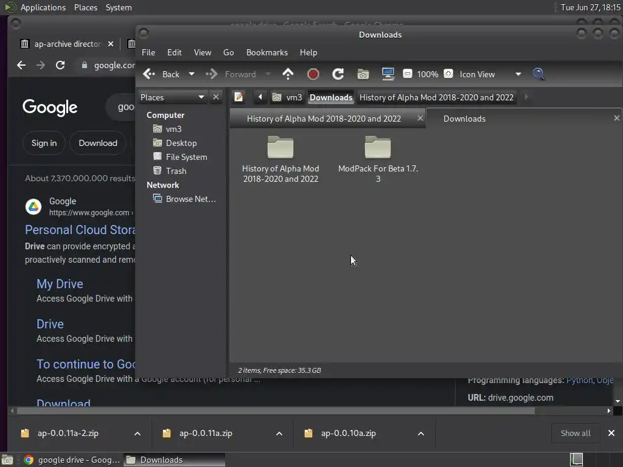
Task: Open parent folder with up arrow
Action: (x=288, y=74)
